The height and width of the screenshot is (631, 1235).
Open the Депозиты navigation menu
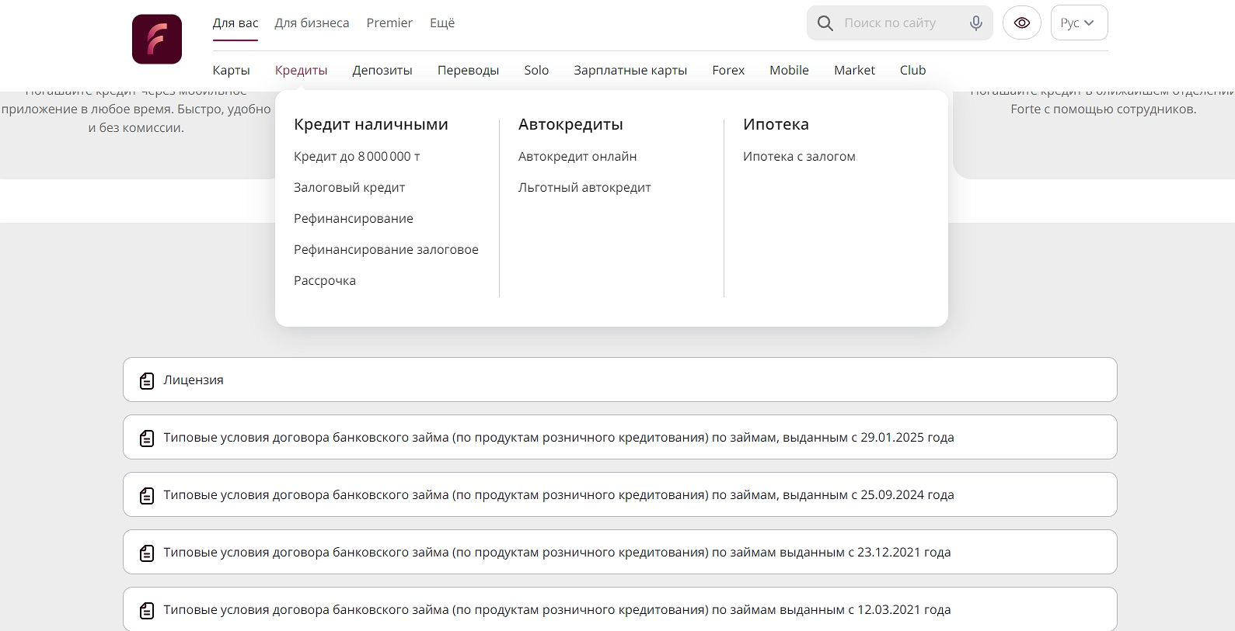pyautogui.click(x=382, y=71)
